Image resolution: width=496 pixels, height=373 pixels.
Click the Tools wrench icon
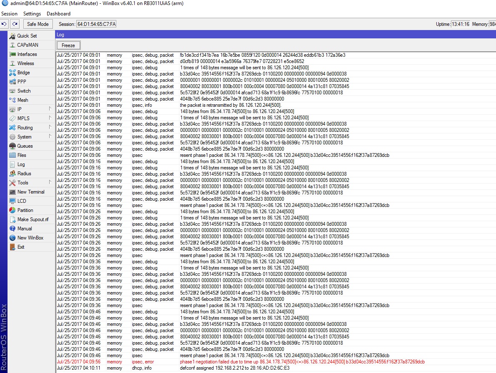pos(13,183)
